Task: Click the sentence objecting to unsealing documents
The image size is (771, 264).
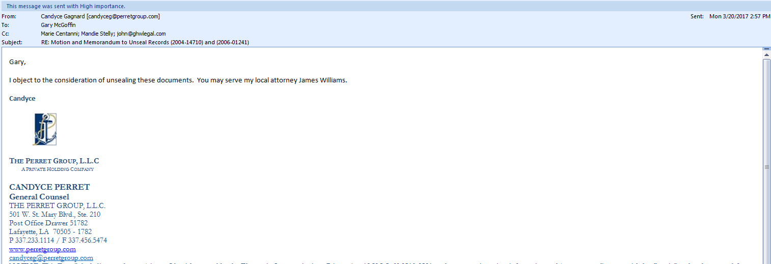Action: [x=178, y=80]
